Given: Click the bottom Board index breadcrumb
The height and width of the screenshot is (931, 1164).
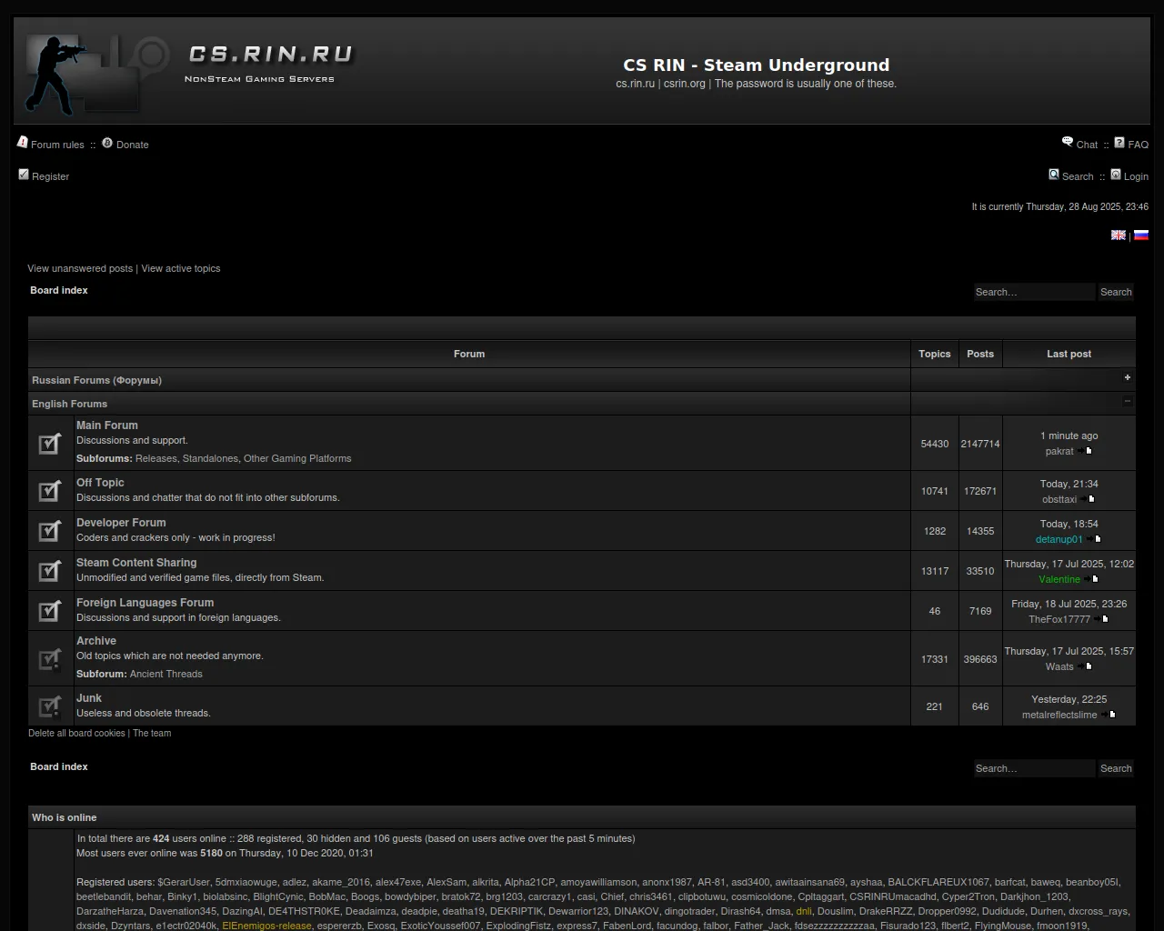Looking at the screenshot, I should (x=59, y=766).
